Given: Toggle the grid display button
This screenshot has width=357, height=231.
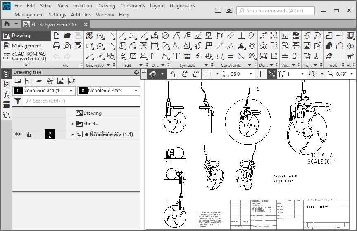Looking at the screenshot, I should [x=207, y=74].
